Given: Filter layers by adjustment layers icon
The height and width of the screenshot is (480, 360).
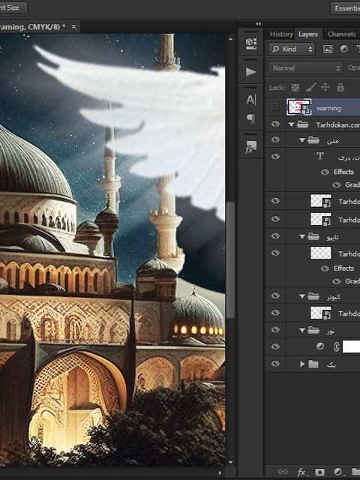Looking at the screenshot, I should pyautogui.click(x=343, y=49).
